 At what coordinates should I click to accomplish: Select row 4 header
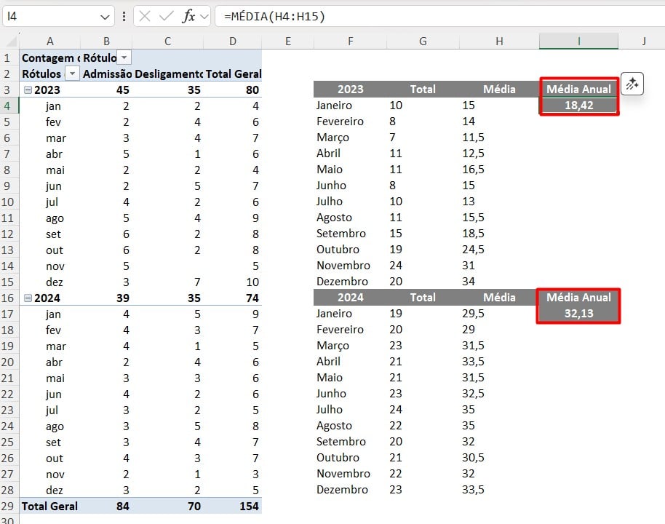pyautogui.click(x=9, y=106)
